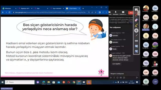The height and width of the screenshot is (90, 161).
Task: Click the policy details link in chat notice
Action: coord(131,23)
